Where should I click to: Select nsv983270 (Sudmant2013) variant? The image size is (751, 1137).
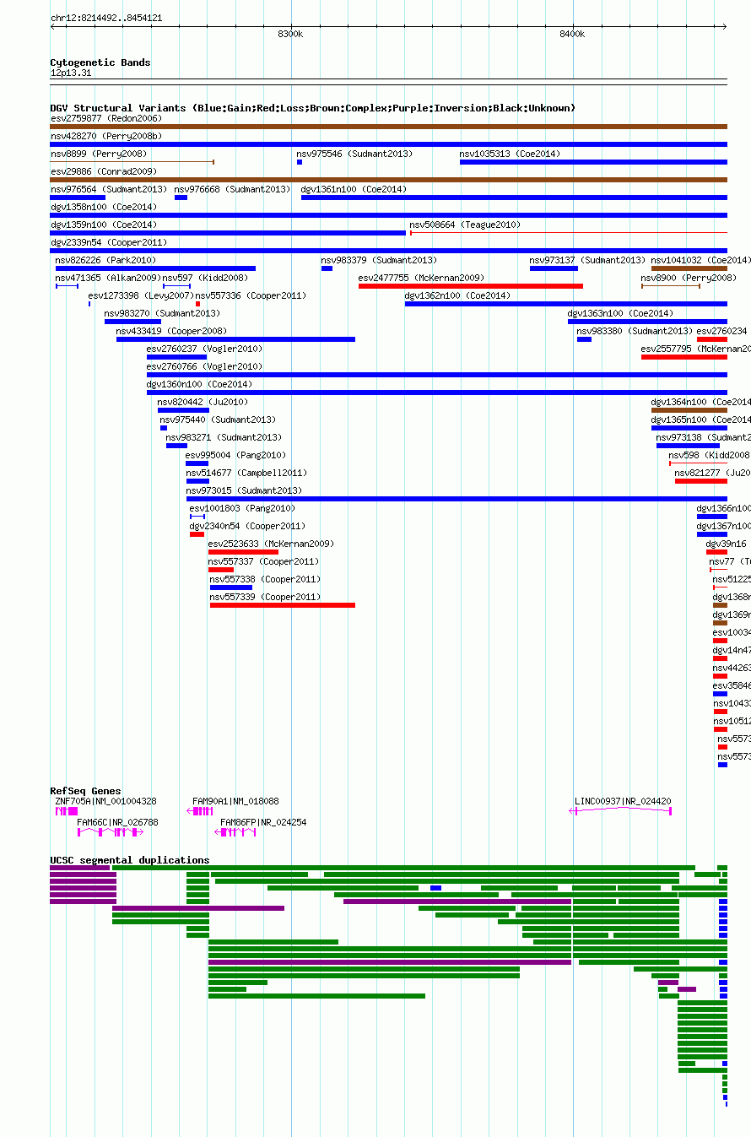click(x=132, y=322)
